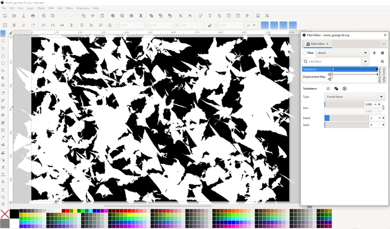The image size is (390, 229).
Task: Click the Save document icon
Action: pos(23,16)
